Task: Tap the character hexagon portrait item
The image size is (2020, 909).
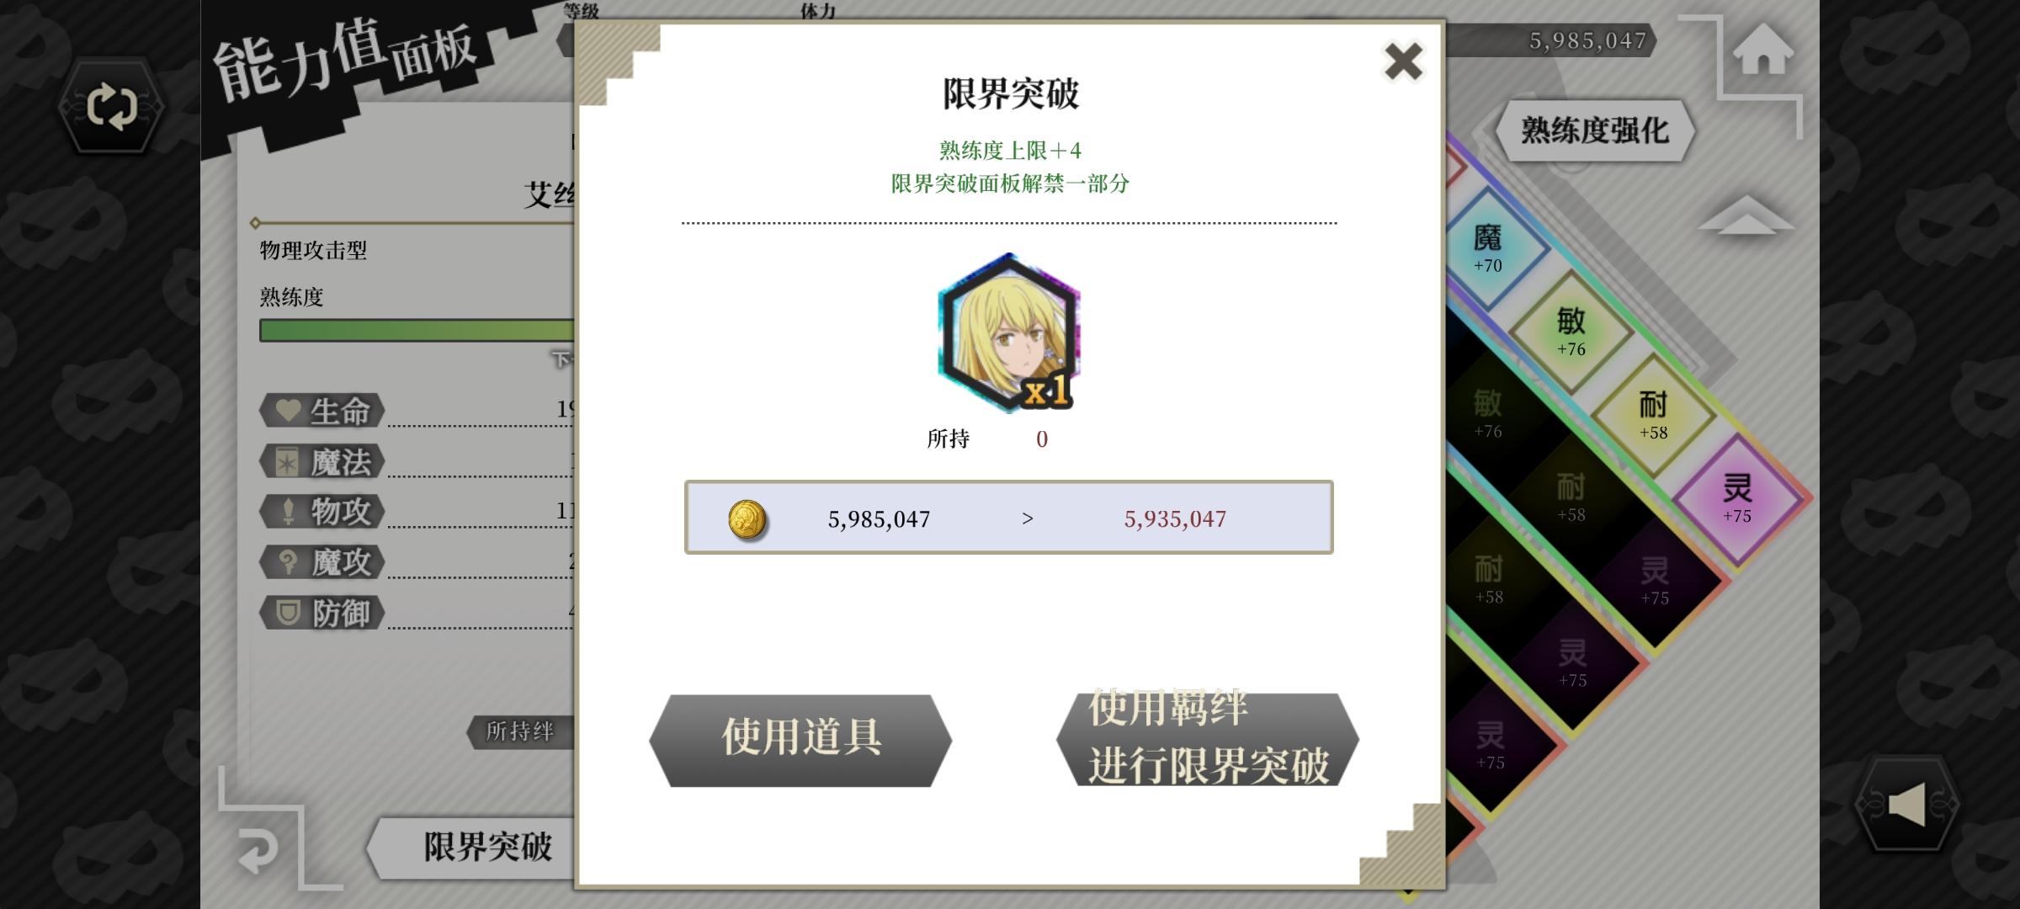Action: coord(1008,332)
